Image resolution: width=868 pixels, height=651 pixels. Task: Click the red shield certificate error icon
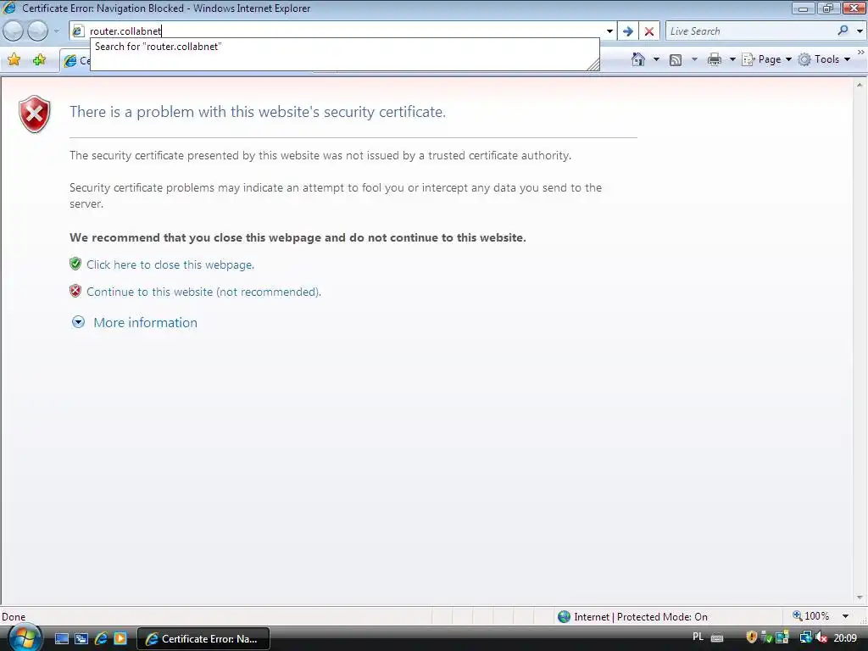(34, 114)
